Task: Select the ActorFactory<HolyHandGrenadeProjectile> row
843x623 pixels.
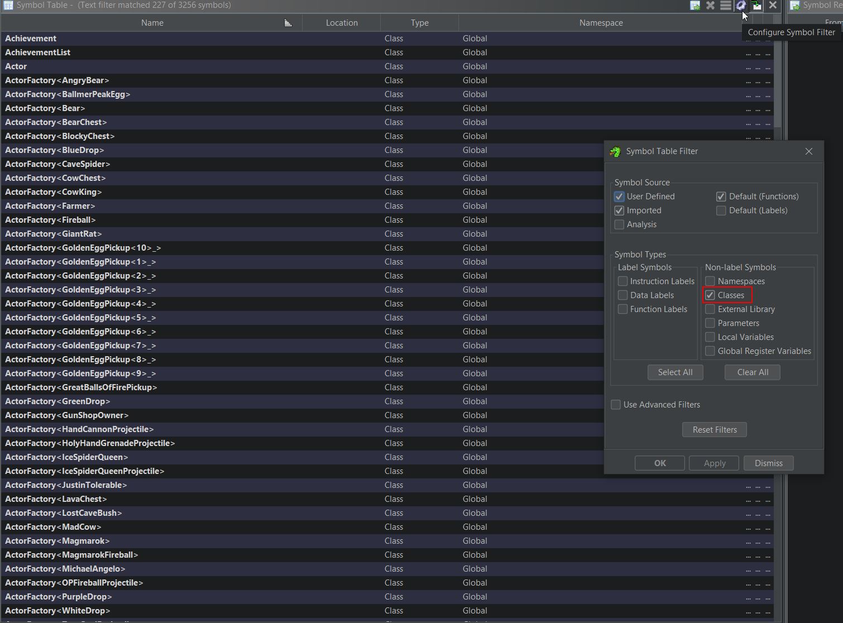Action: pos(303,443)
